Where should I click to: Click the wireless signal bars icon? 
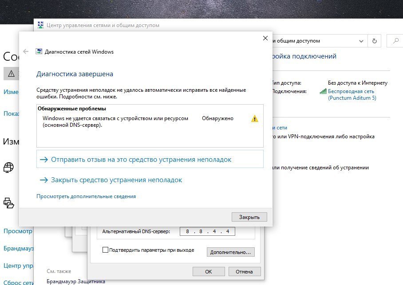click(323, 91)
